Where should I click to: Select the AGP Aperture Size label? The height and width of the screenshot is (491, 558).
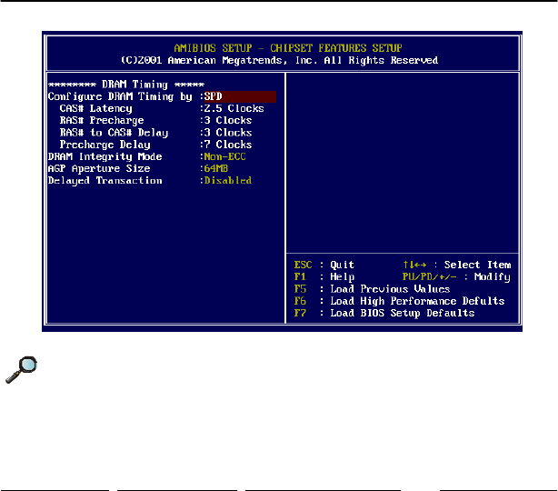pos(99,168)
